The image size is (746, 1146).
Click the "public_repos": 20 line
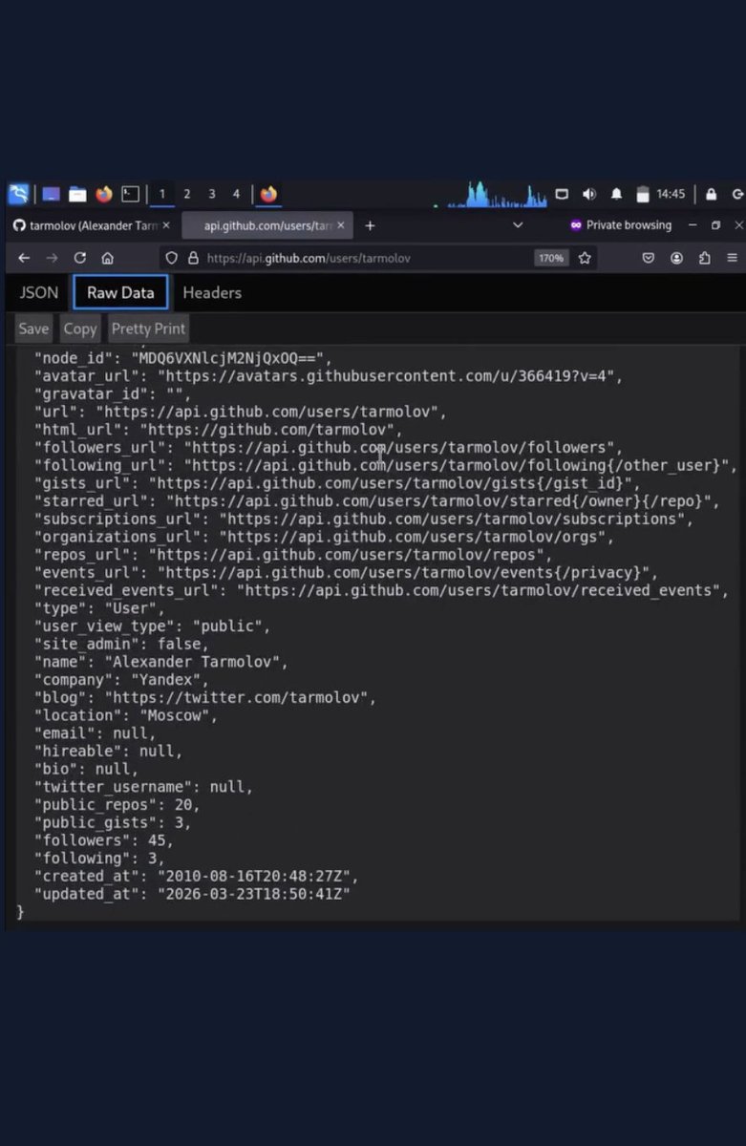117,805
